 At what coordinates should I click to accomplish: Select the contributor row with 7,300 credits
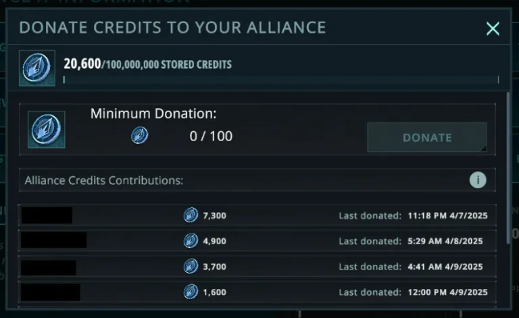click(257, 215)
